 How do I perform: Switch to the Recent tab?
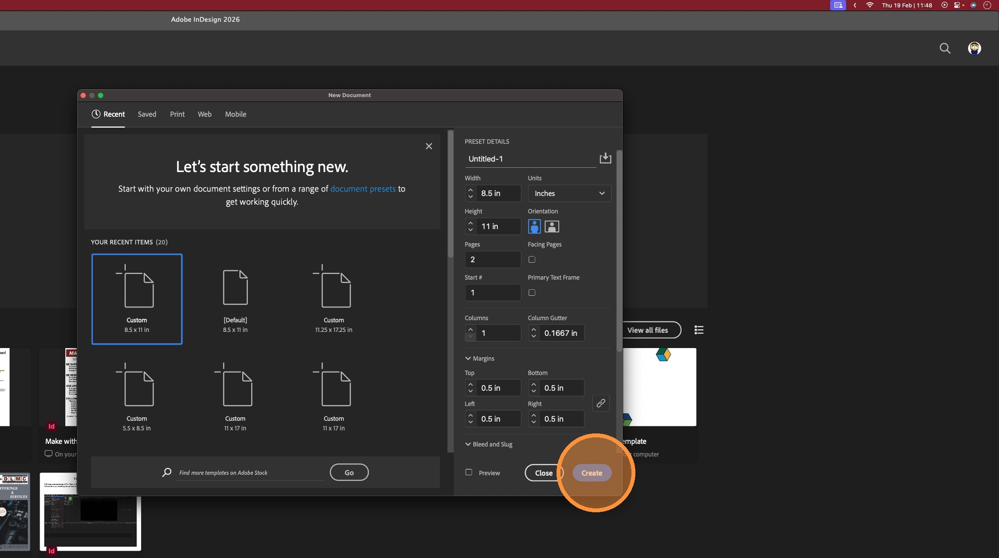[108, 114]
